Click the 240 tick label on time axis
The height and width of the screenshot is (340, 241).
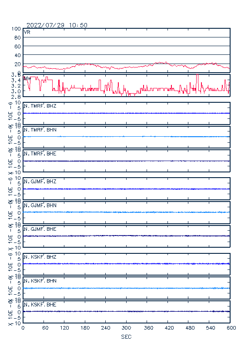pos(106,328)
